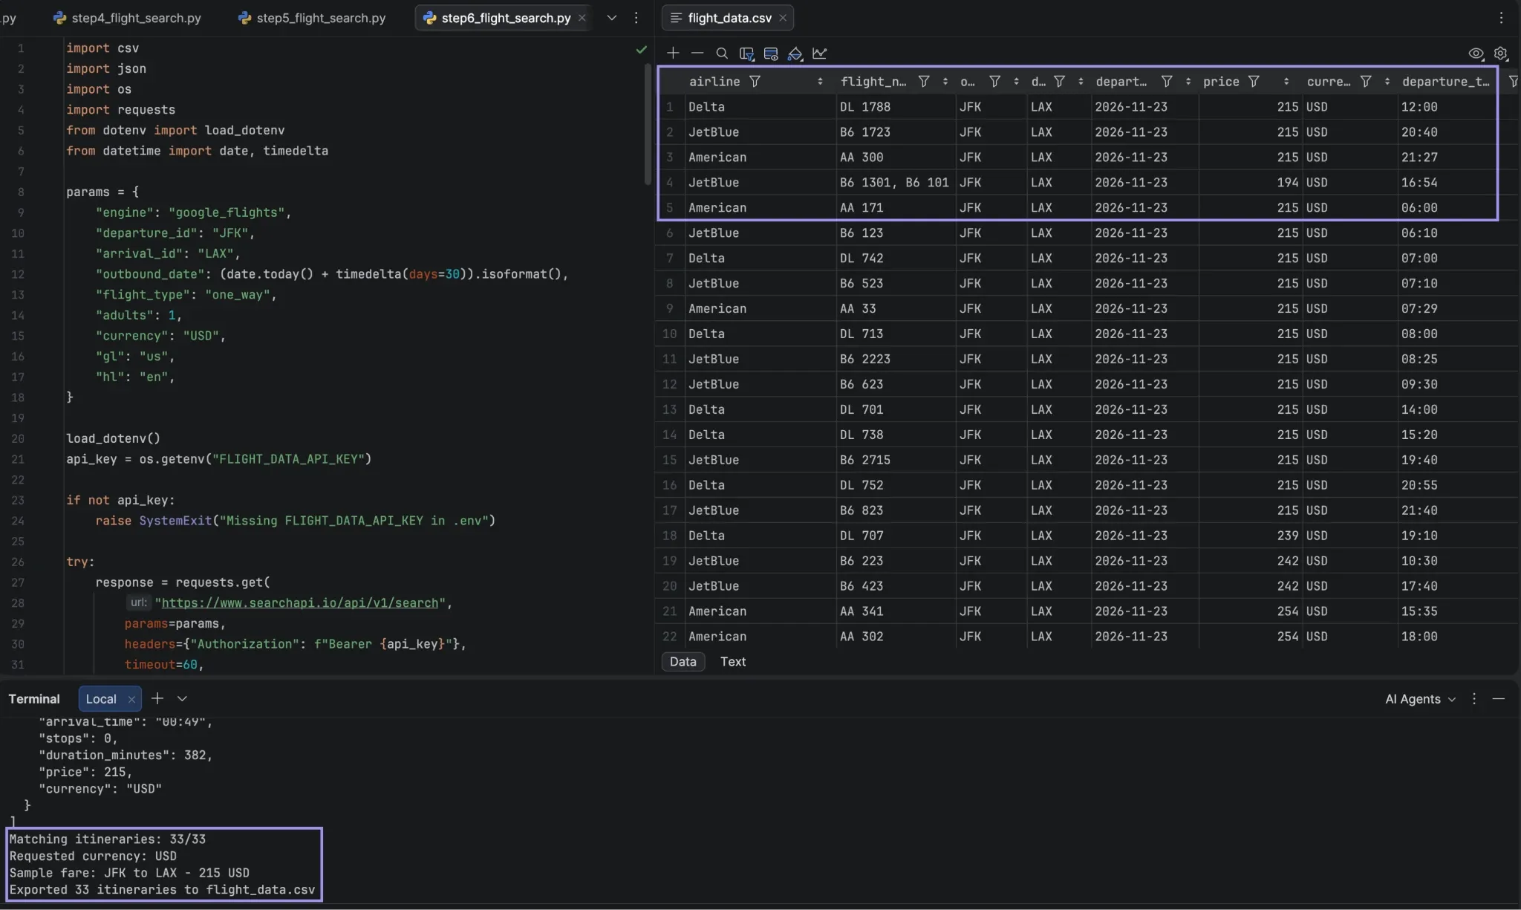Switch to step5_flight_search.py tab

[312, 18]
